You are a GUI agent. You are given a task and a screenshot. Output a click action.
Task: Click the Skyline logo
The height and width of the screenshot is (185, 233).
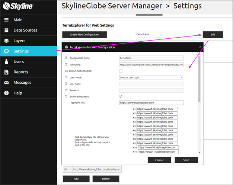[x=18, y=6]
